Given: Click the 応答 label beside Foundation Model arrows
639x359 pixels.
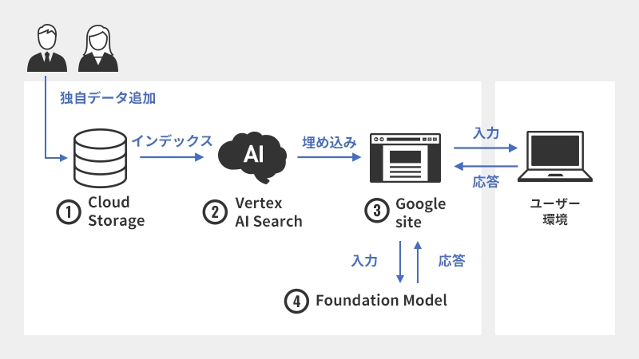Looking at the screenshot, I should tap(452, 261).
